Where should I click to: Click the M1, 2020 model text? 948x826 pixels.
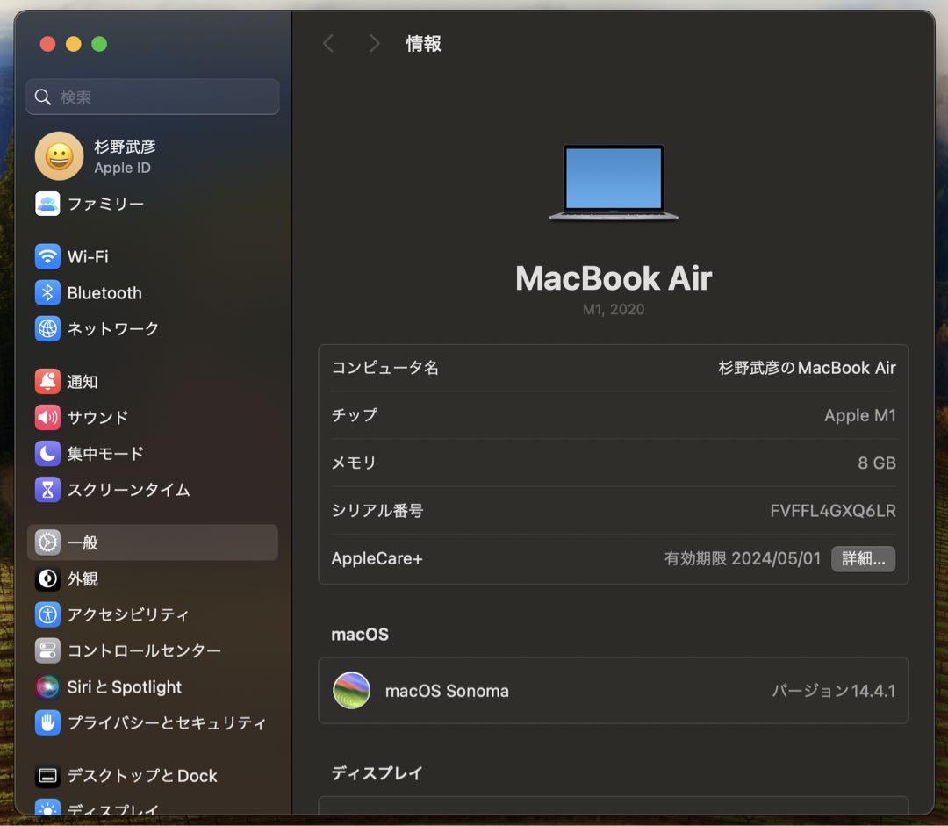pos(614,309)
